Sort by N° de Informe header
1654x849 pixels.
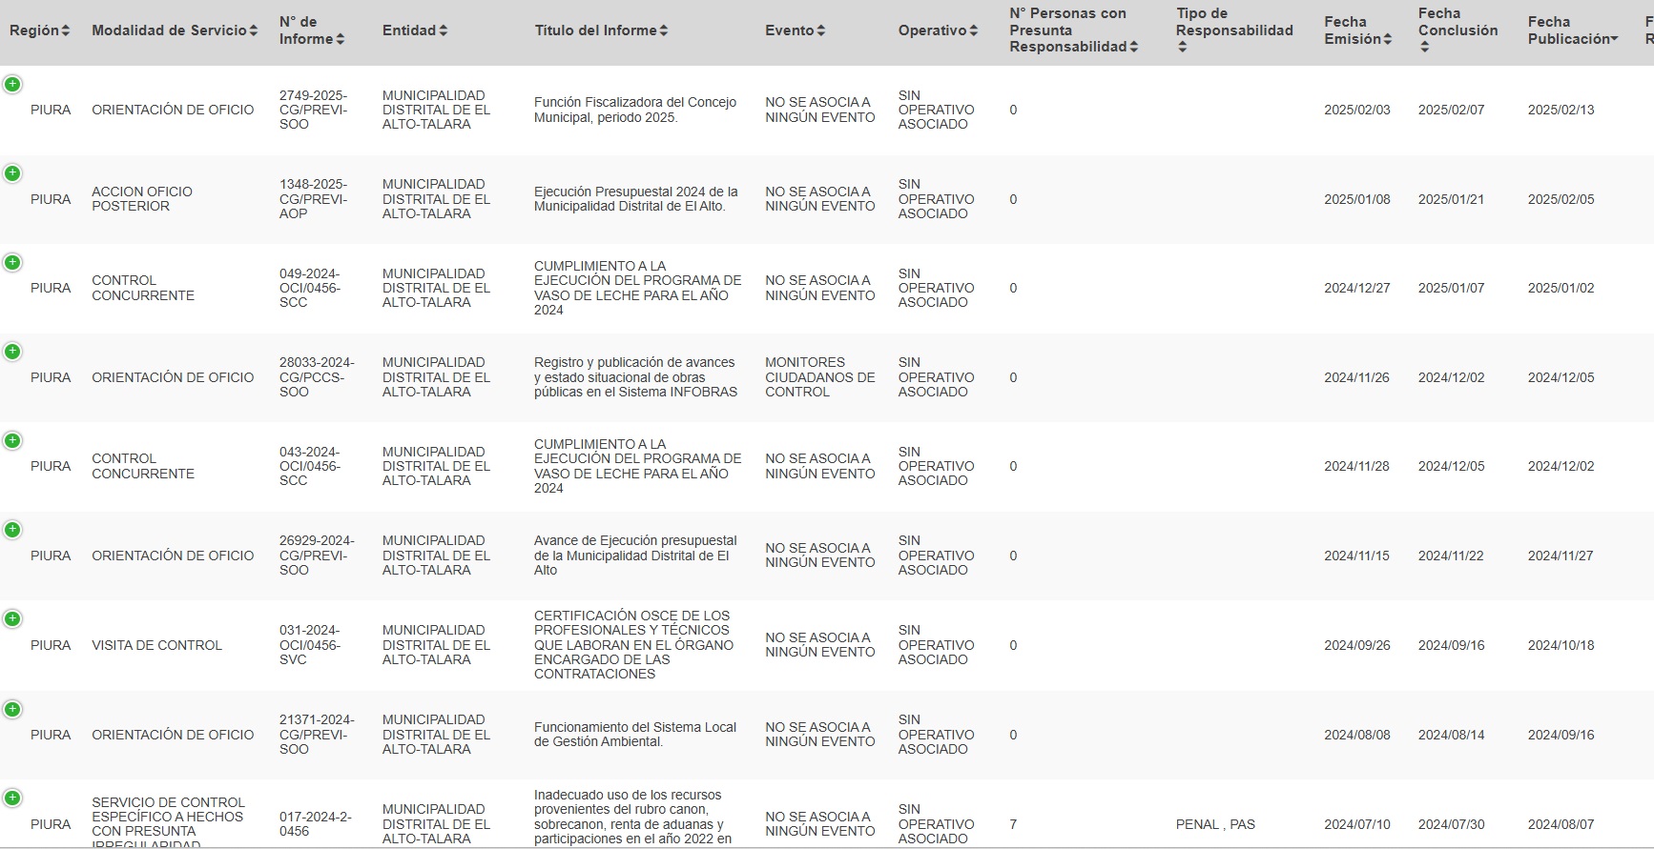click(x=312, y=30)
